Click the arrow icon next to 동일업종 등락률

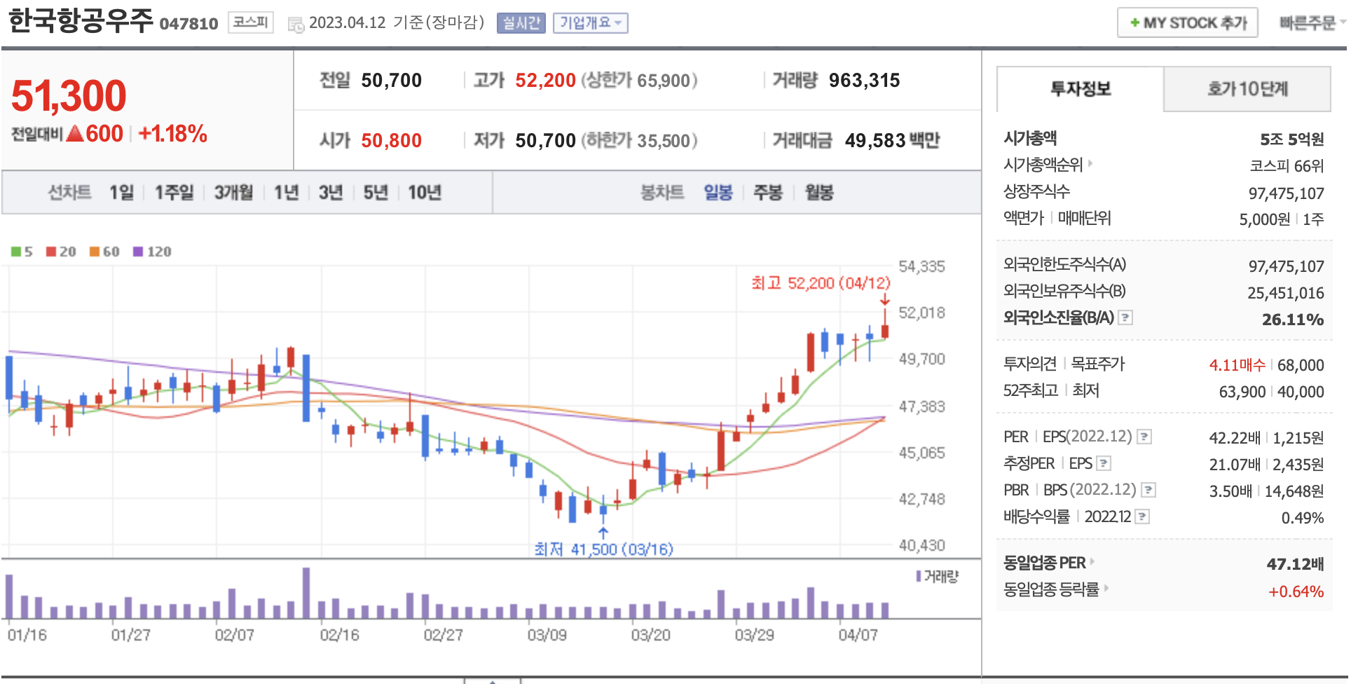pyautogui.click(x=1106, y=589)
